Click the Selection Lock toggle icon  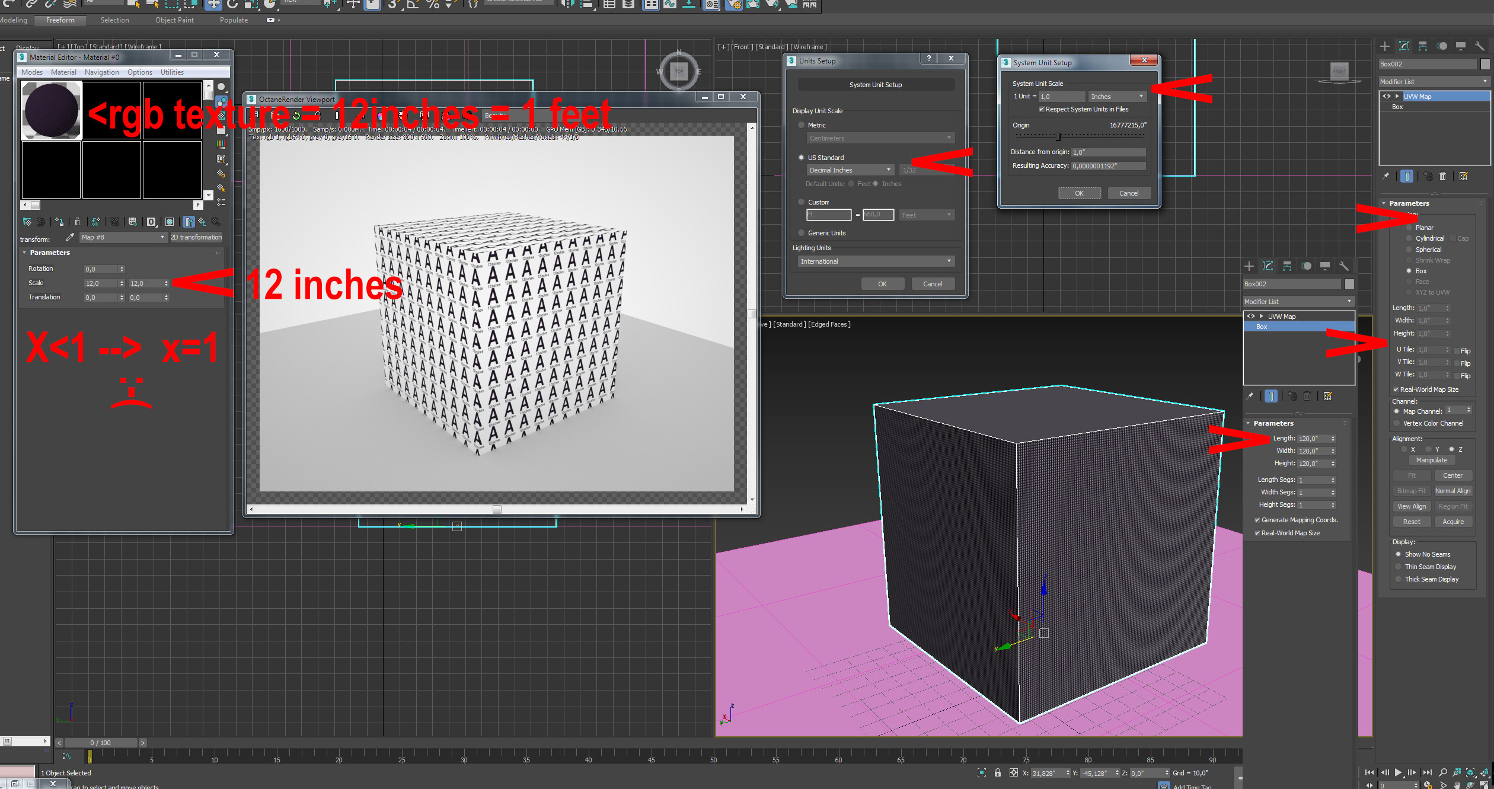point(997,772)
